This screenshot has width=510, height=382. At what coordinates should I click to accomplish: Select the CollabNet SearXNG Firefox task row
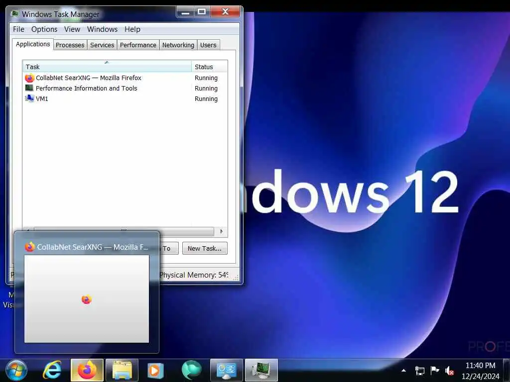(x=125, y=78)
